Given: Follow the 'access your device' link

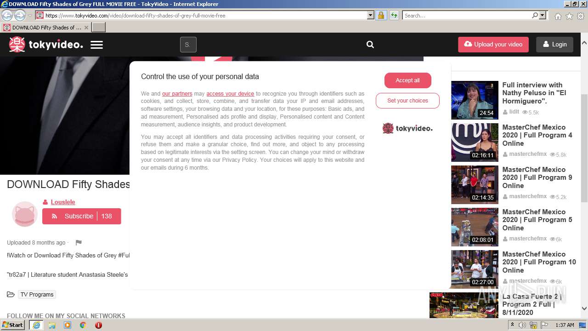Looking at the screenshot, I should pos(230,94).
